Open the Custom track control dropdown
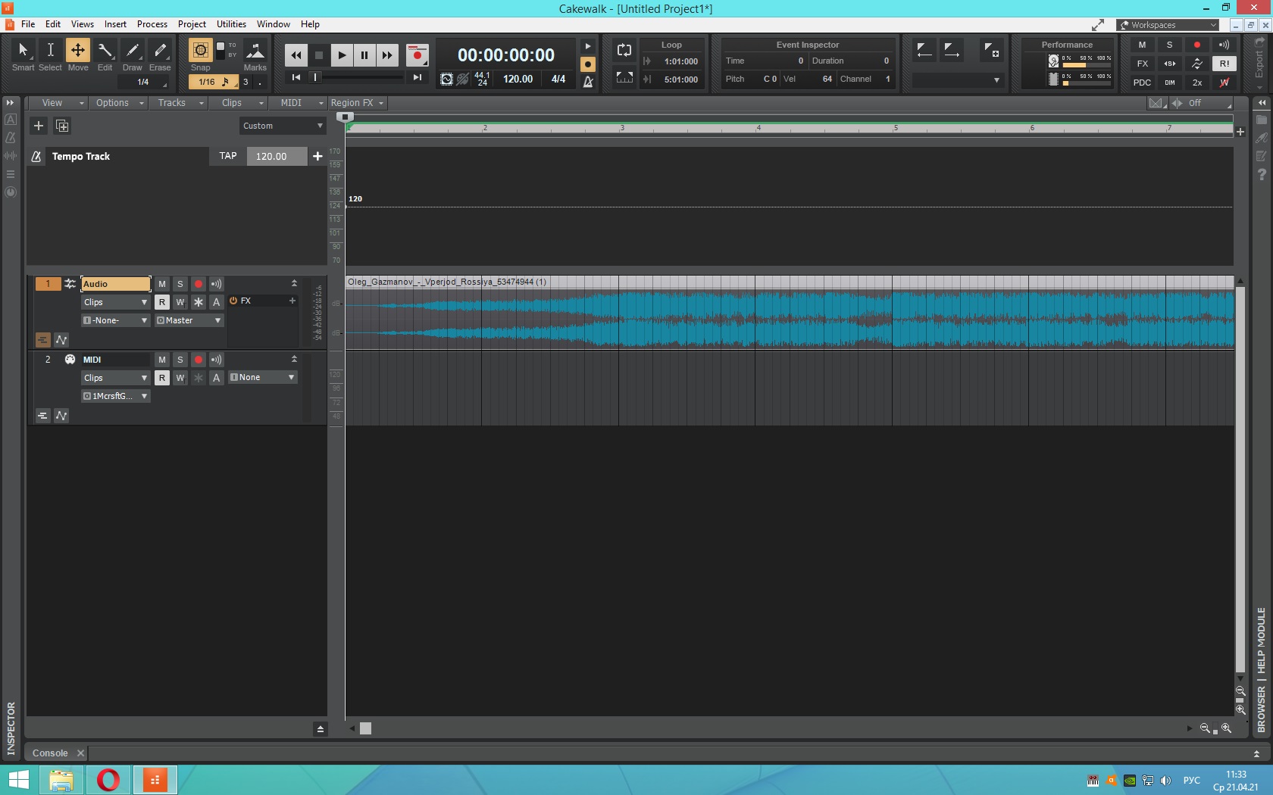 283,126
